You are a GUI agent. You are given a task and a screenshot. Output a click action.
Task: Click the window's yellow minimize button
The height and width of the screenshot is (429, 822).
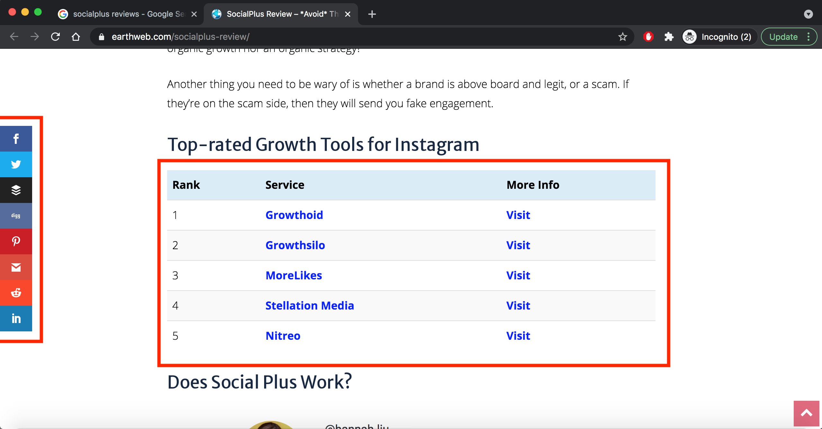tap(25, 12)
